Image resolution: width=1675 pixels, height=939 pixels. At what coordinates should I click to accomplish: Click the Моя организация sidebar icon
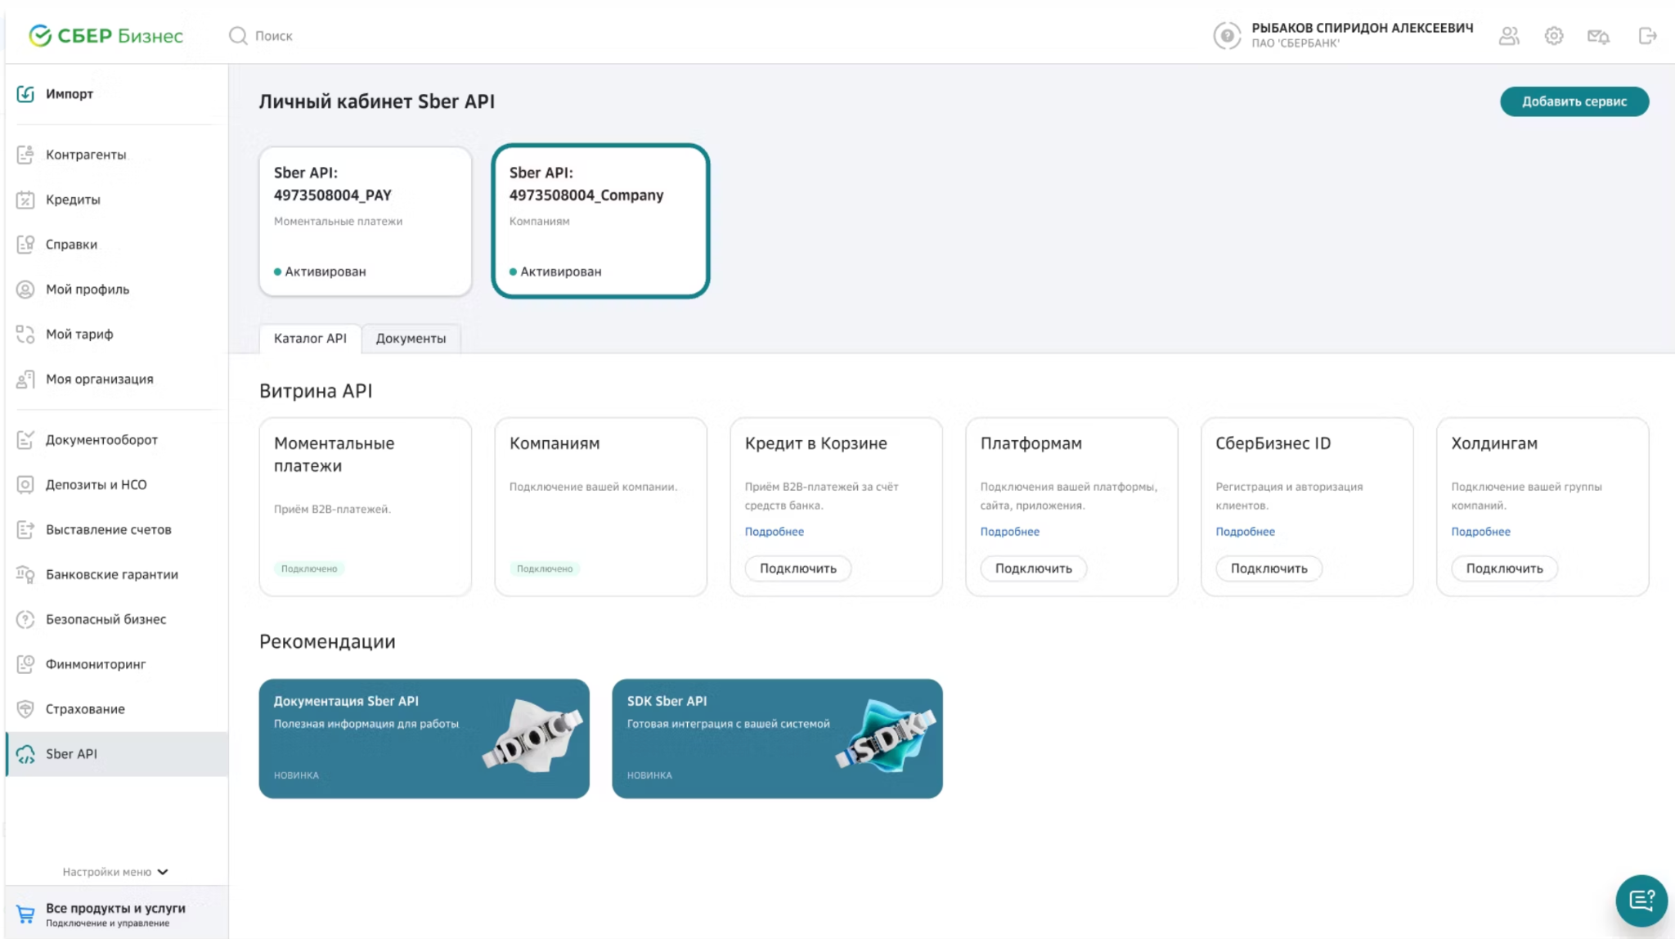click(x=25, y=380)
